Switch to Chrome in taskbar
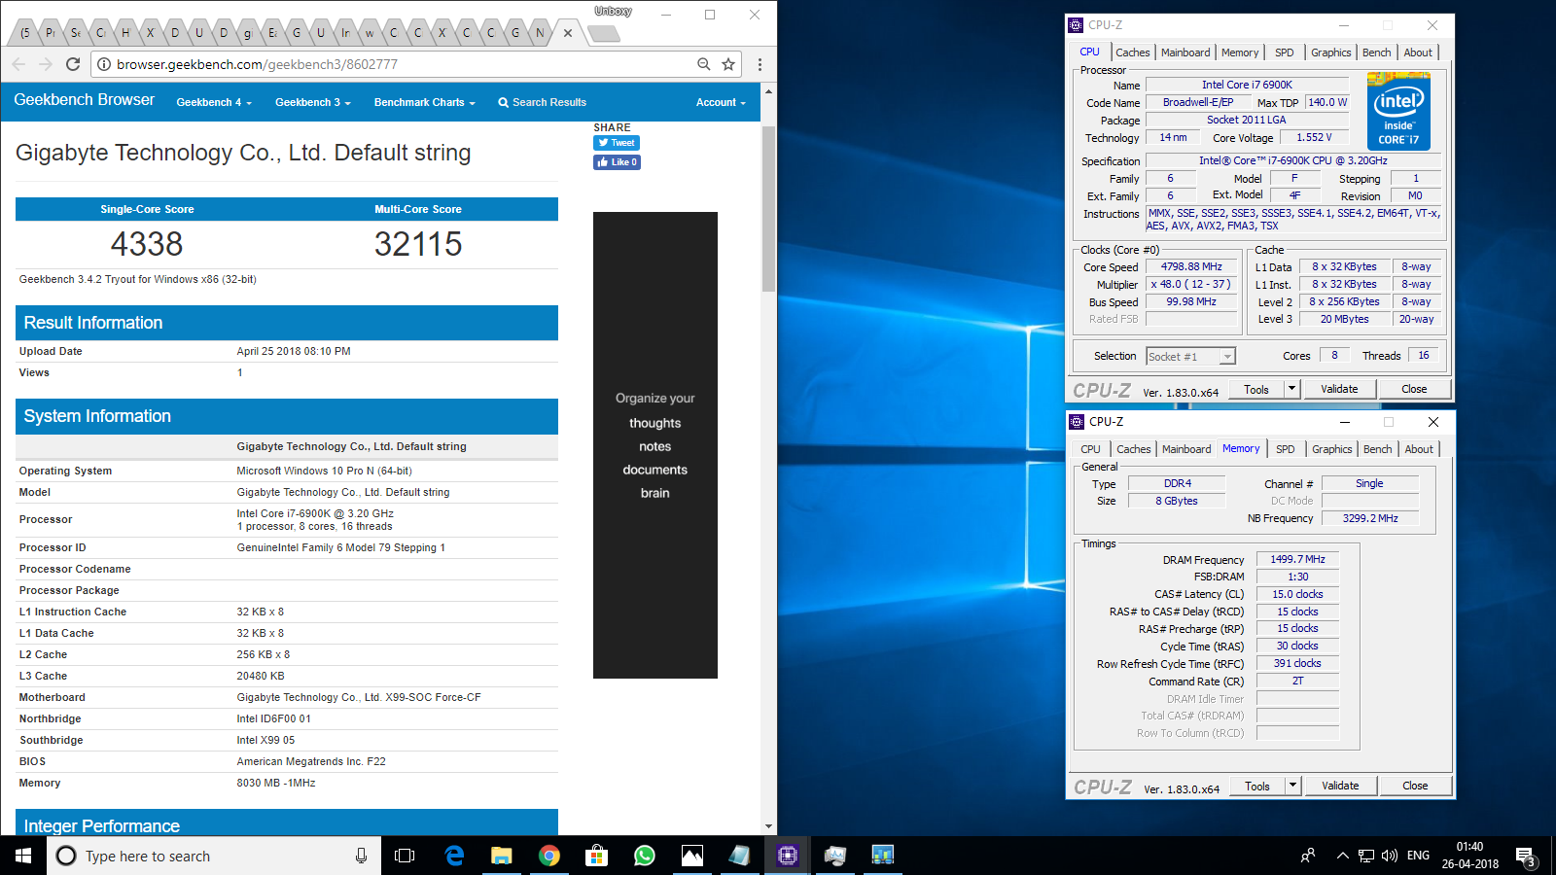Viewport: 1556px width, 875px height. click(549, 856)
